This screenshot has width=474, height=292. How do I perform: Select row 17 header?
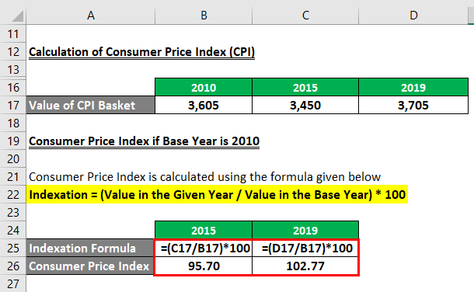(x=13, y=105)
